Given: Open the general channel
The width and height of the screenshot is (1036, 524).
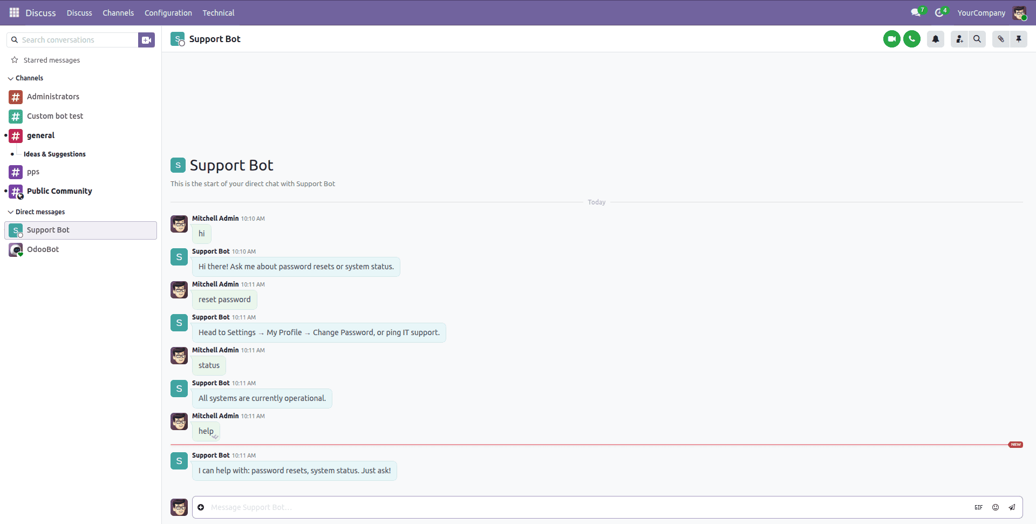Looking at the screenshot, I should click(x=80, y=135).
